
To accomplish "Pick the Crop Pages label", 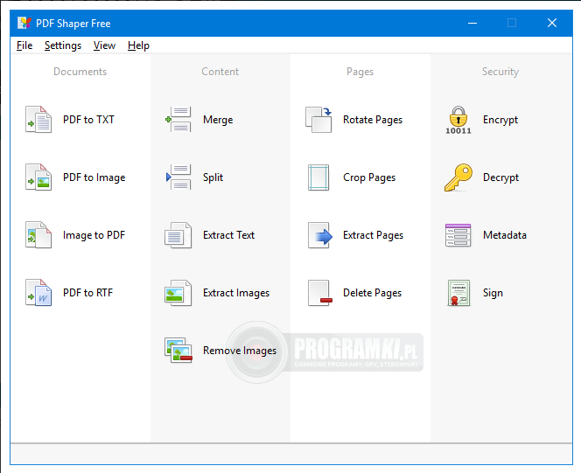I will (369, 177).
